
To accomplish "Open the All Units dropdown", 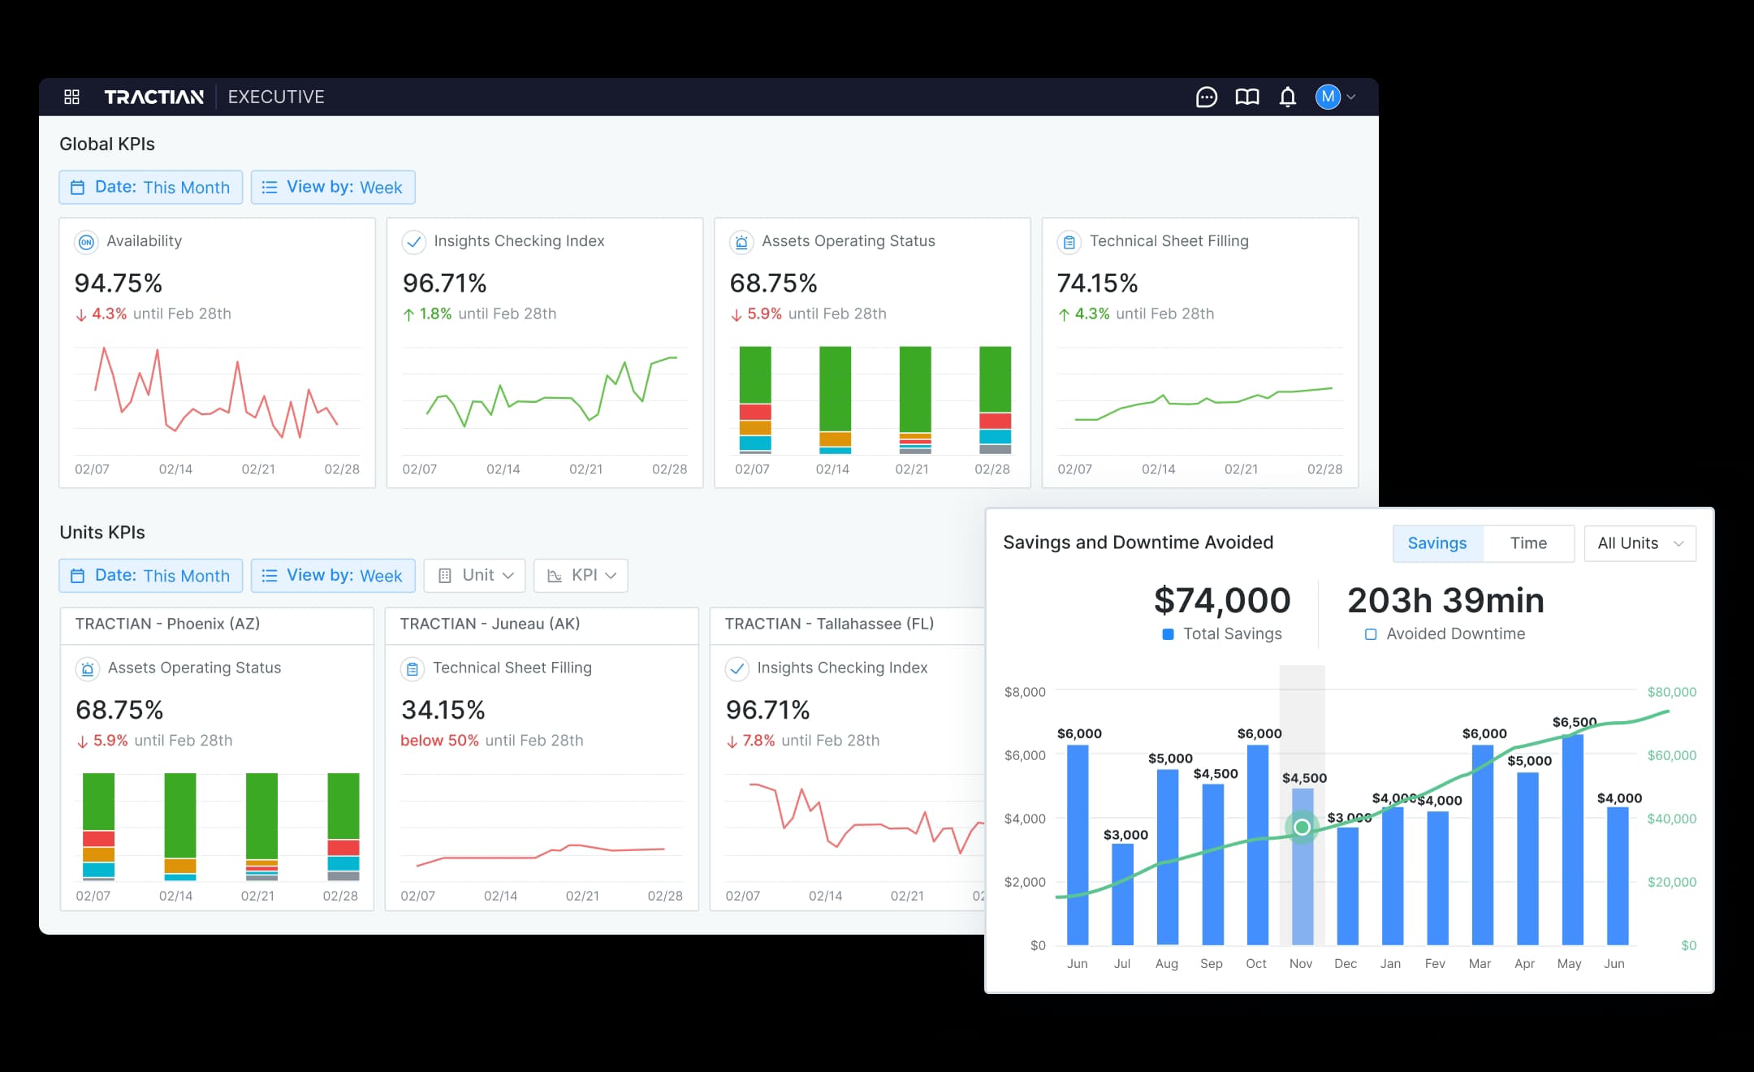I will click(x=1639, y=543).
